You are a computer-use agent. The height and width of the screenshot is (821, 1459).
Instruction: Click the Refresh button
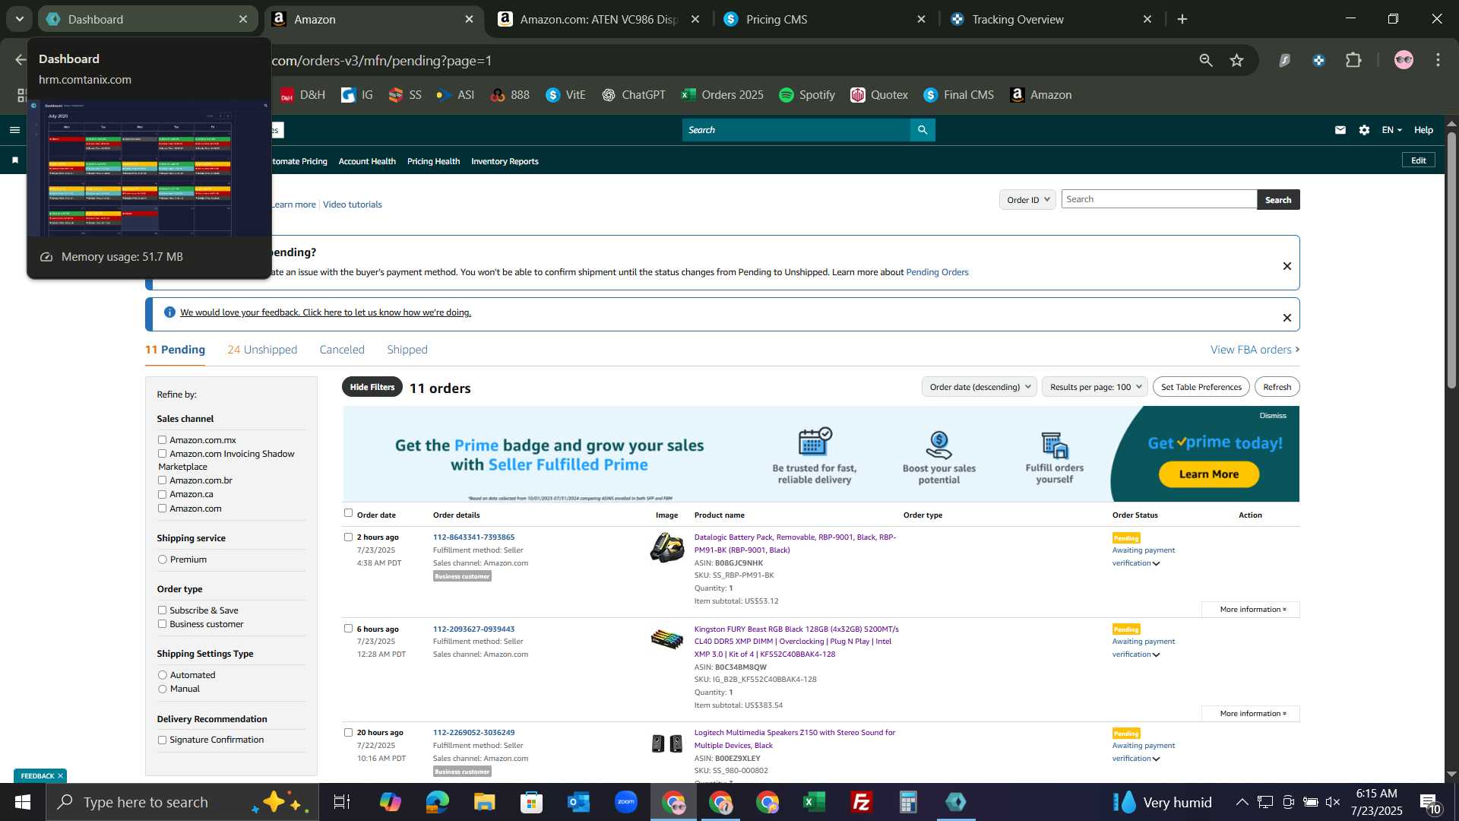coord(1277,387)
